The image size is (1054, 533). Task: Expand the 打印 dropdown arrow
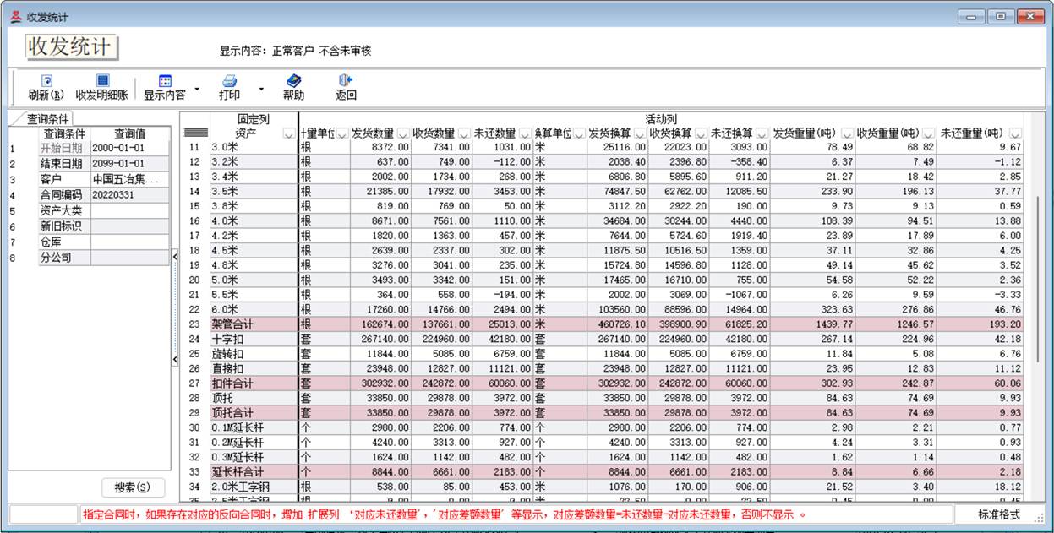(x=261, y=88)
